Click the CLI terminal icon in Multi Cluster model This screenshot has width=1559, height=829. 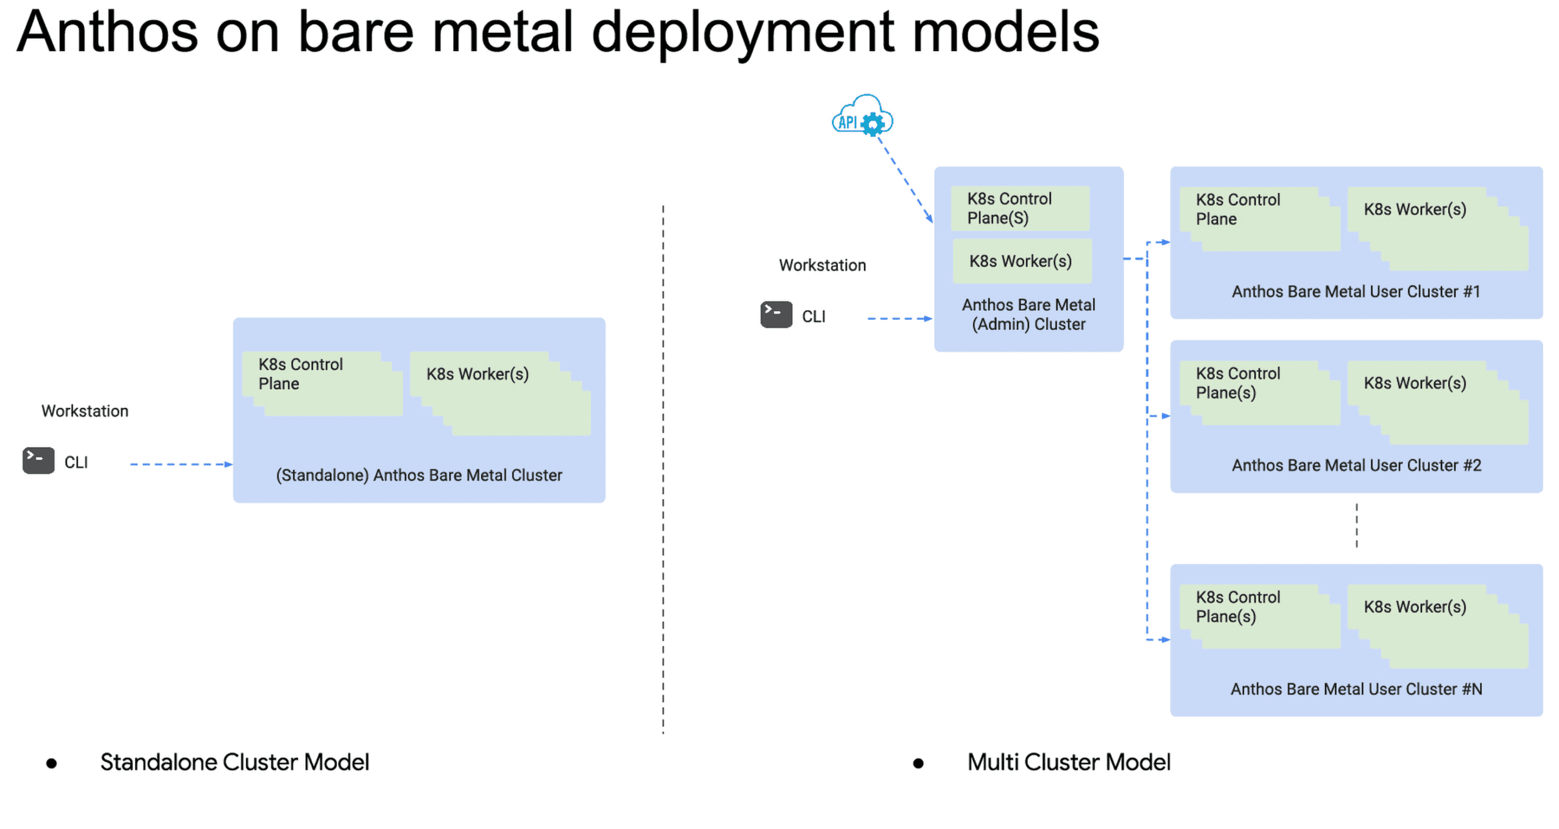click(x=776, y=315)
